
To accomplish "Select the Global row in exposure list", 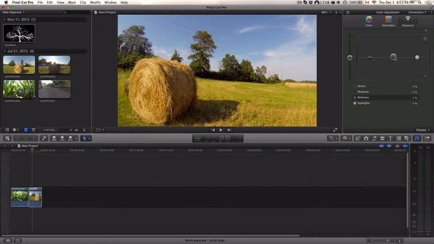I will point(385,86).
